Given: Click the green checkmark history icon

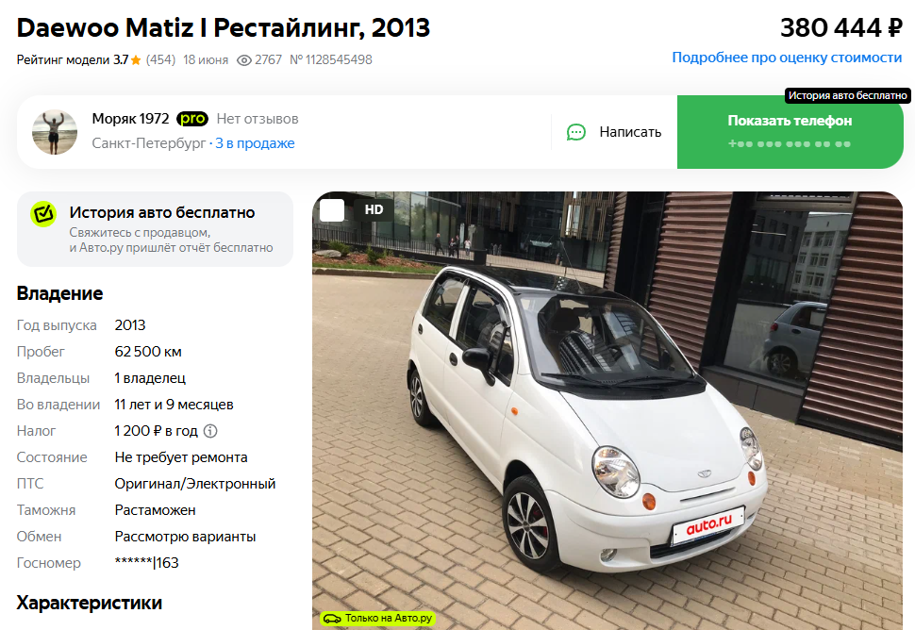Looking at the screenshot, I should point(43,214).
